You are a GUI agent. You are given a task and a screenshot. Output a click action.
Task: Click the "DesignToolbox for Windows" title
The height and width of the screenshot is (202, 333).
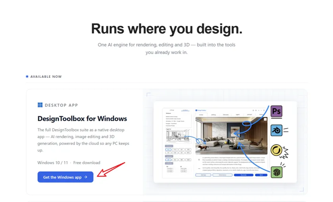coord(82,119)
